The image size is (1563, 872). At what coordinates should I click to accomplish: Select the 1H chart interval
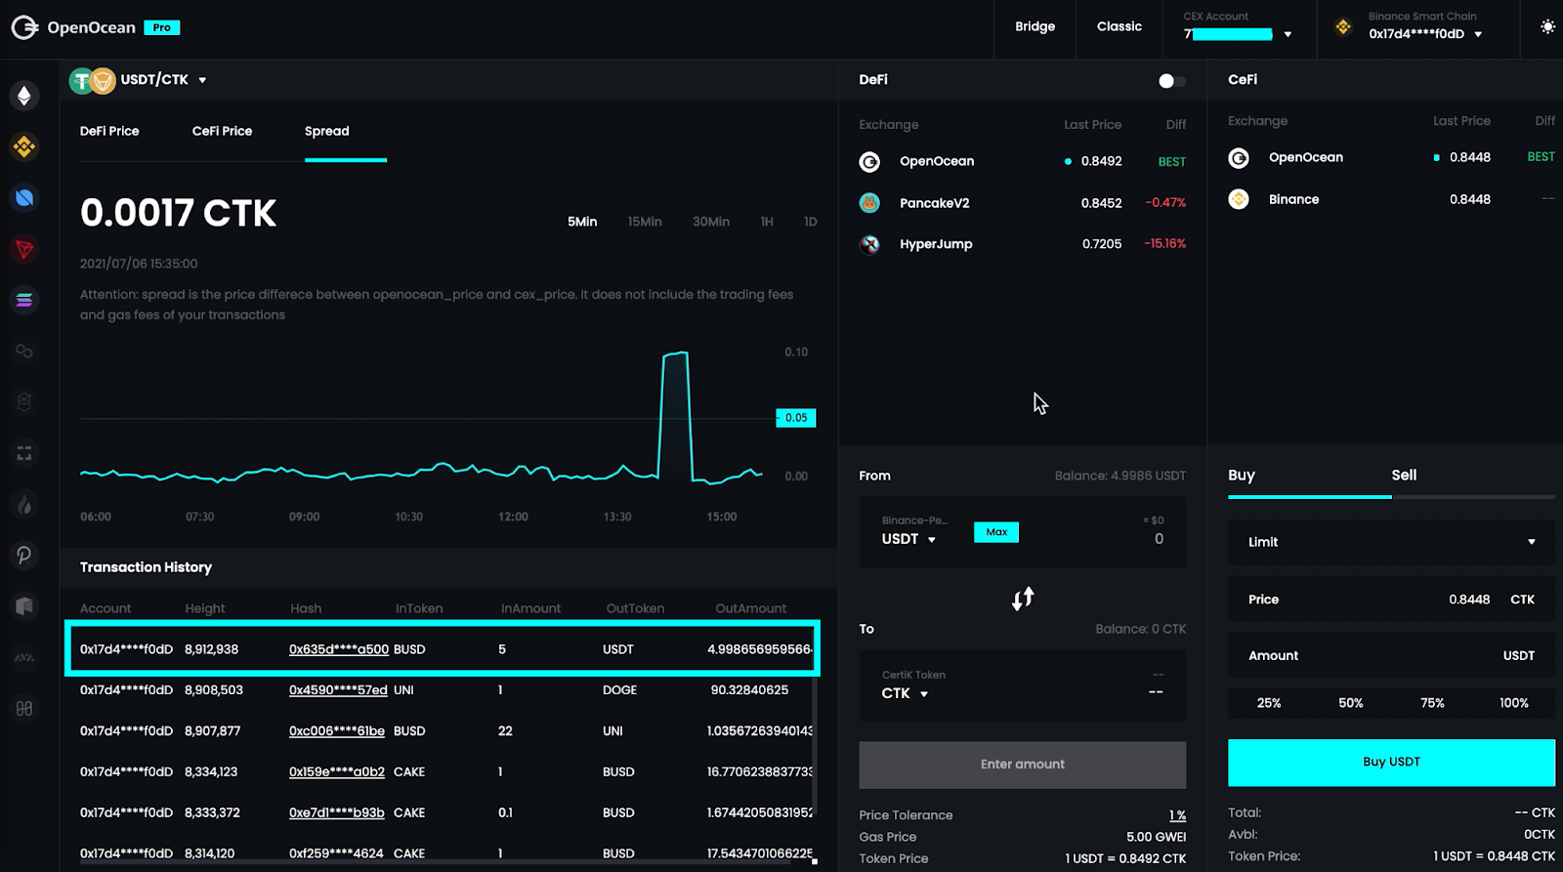pos(767,222)
